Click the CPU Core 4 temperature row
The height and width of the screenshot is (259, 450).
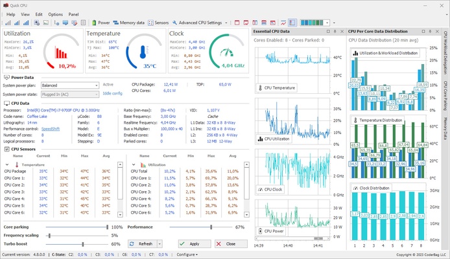pos(60,199)
